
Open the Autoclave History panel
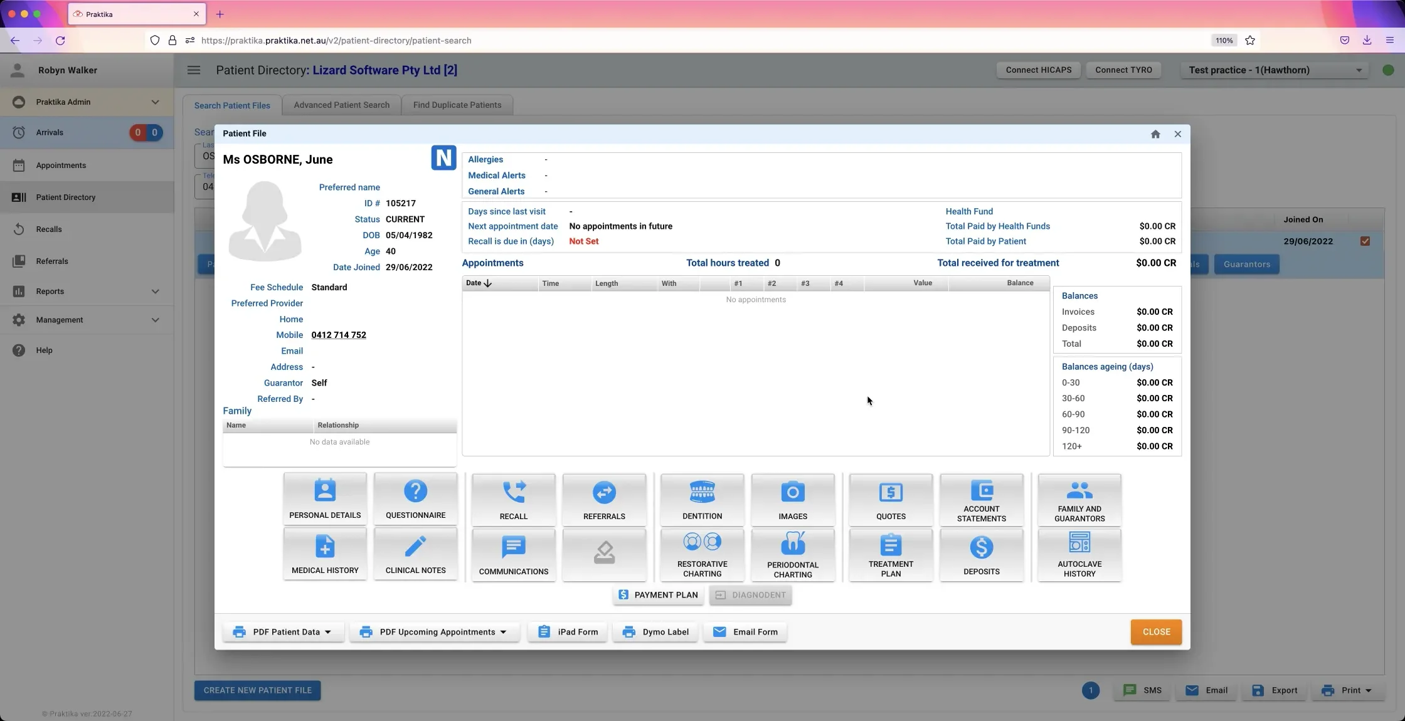[1079, 554]
